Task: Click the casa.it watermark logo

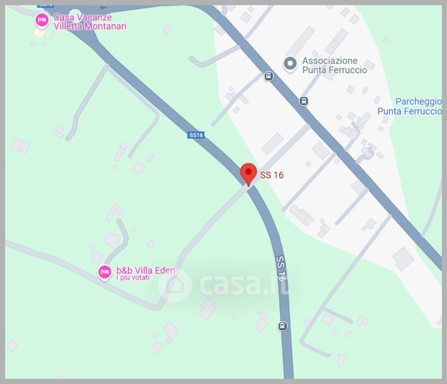Action: pyautogui.click(x=224, y=285)
